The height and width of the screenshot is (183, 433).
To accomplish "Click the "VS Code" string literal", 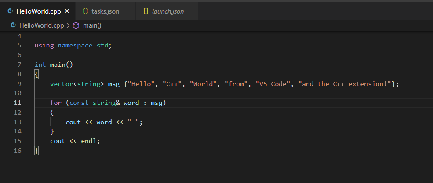I will coord(273,84).
